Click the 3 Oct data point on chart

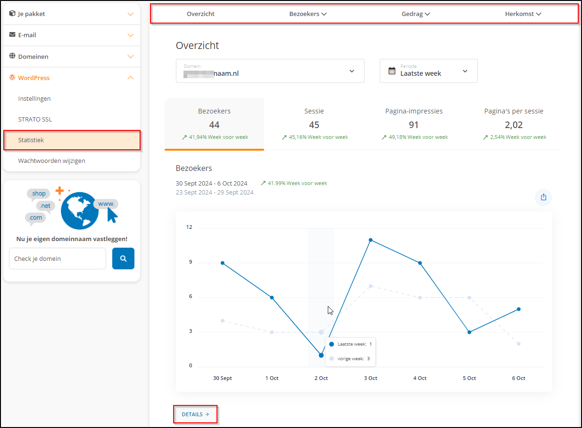[x=371, y=240]
